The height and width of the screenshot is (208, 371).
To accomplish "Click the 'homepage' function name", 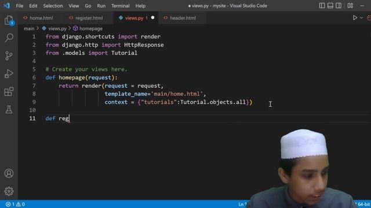I will pyautogui.click(x=72, y=77).
